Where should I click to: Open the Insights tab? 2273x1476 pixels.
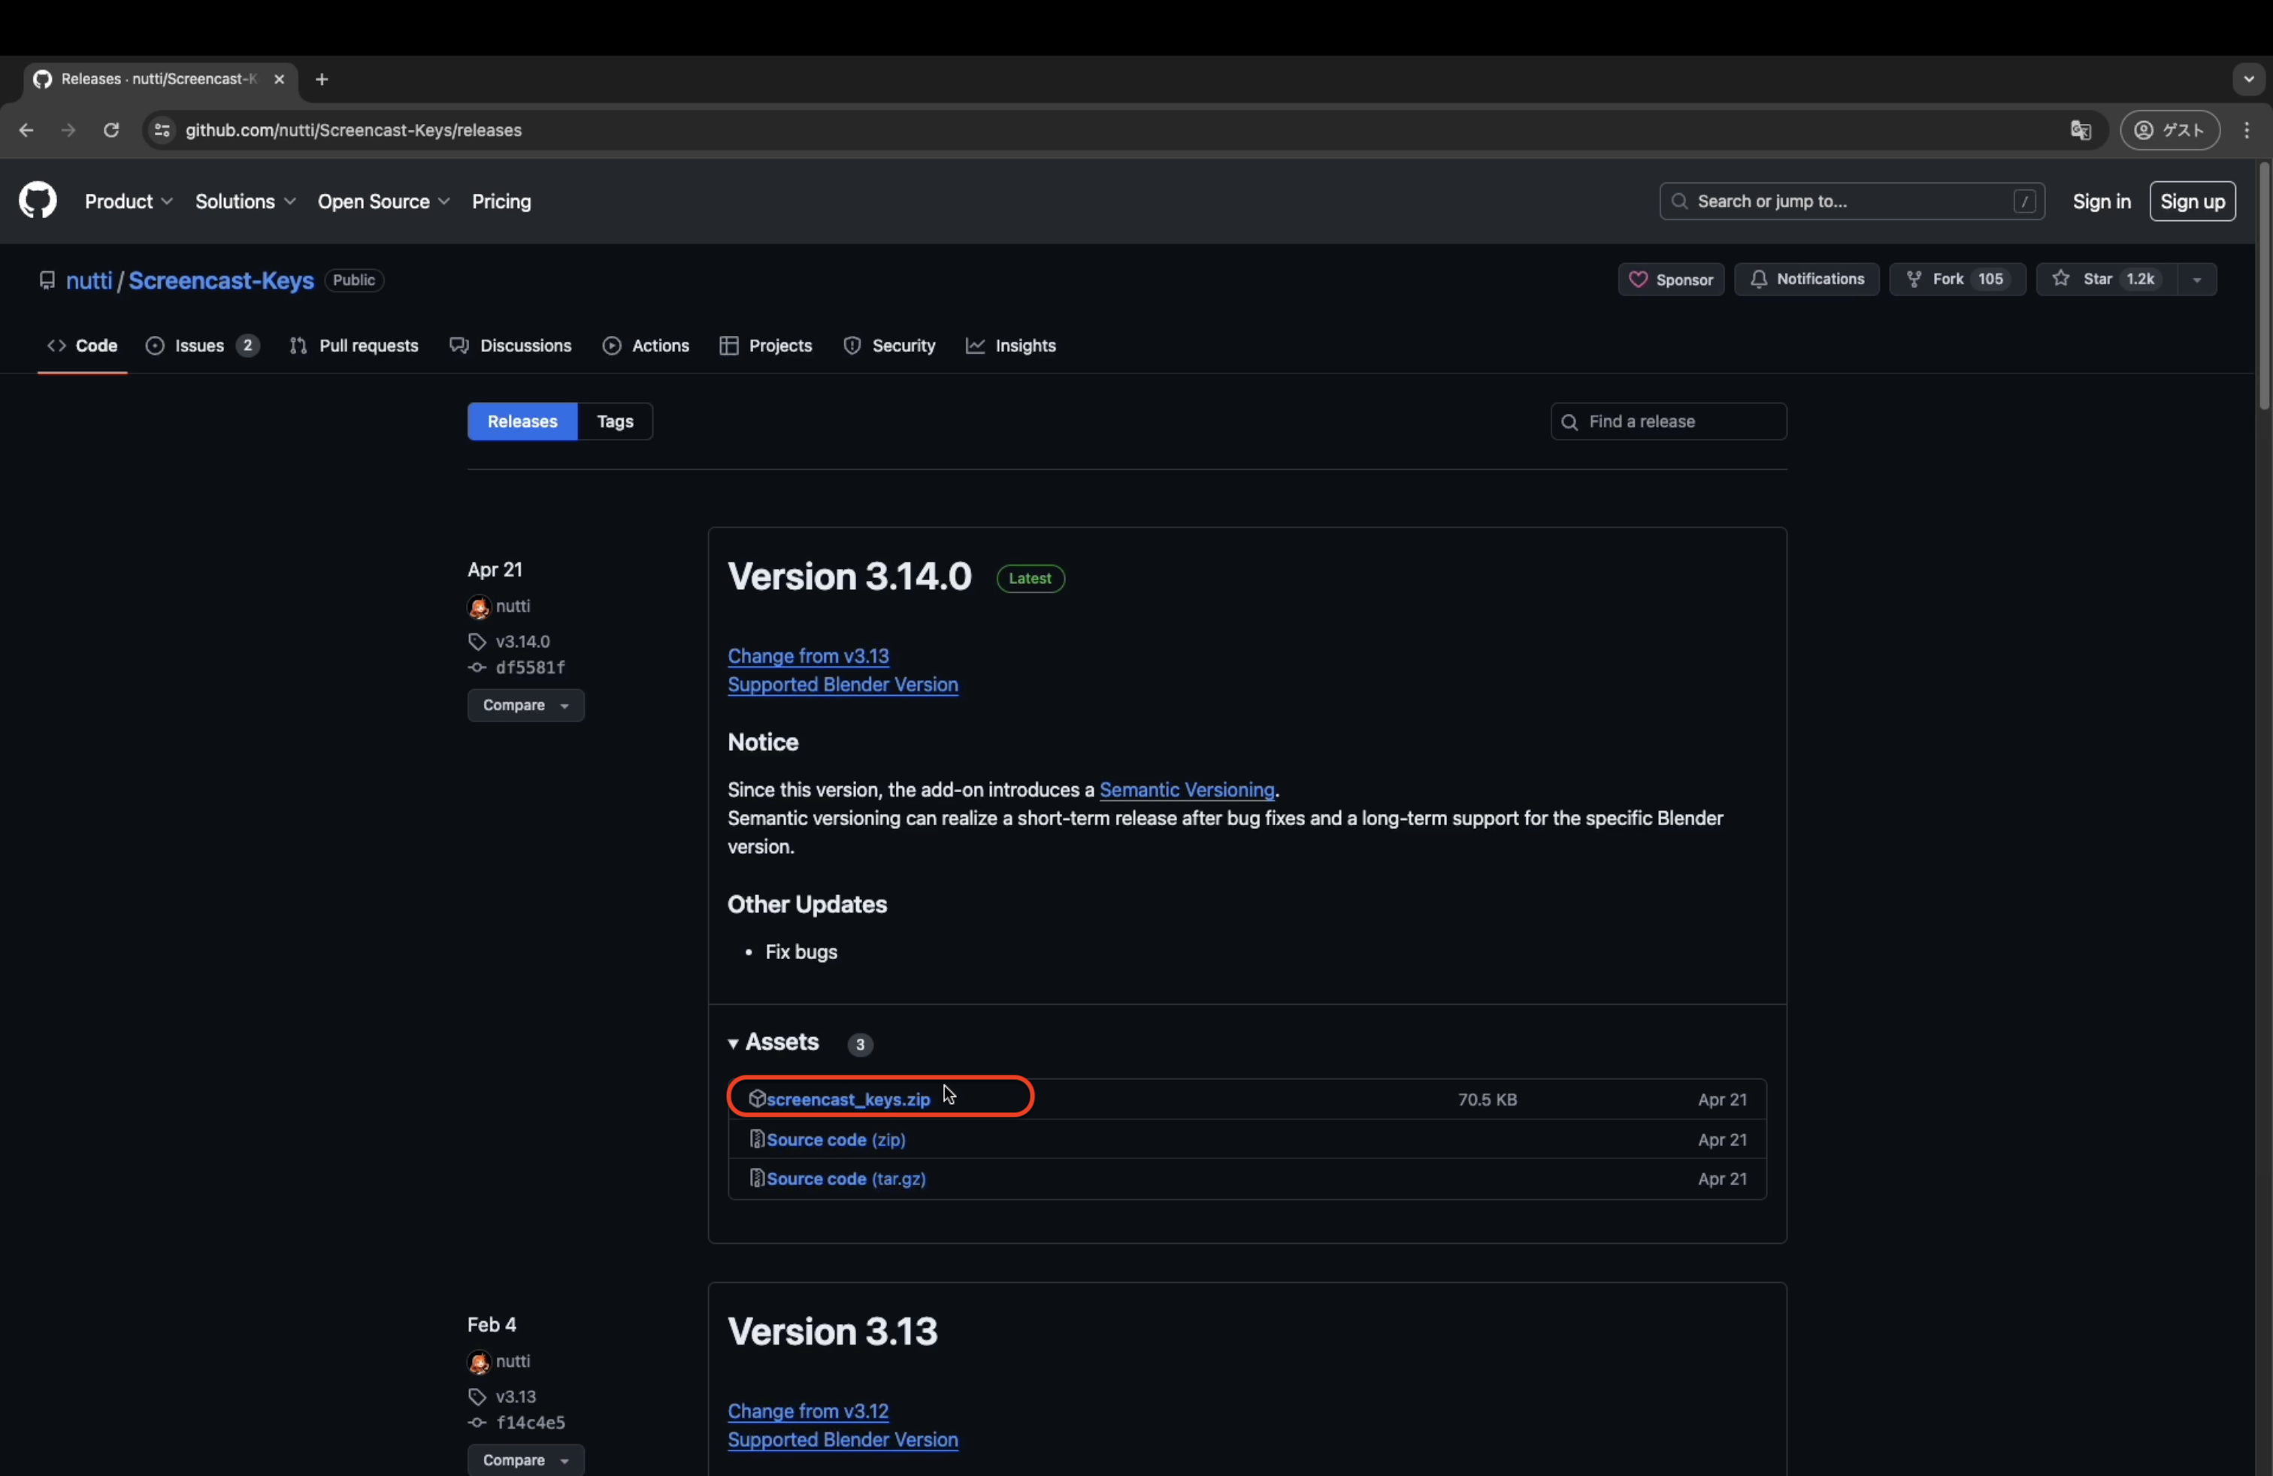click(x=1010, y=346)
